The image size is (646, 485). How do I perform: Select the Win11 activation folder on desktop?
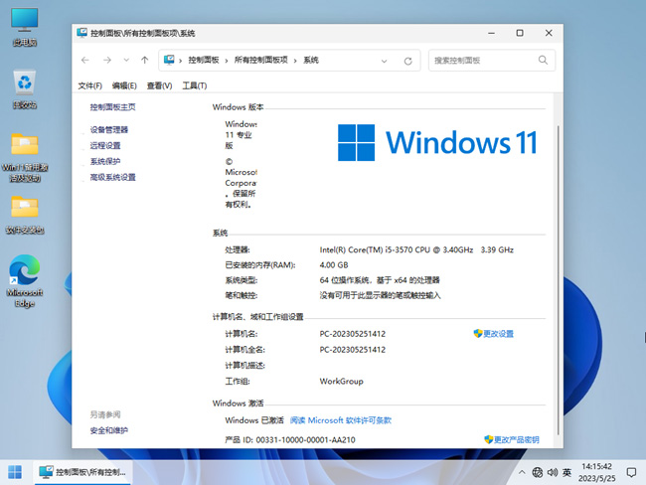pyautogui.click(x=25, y=157)
